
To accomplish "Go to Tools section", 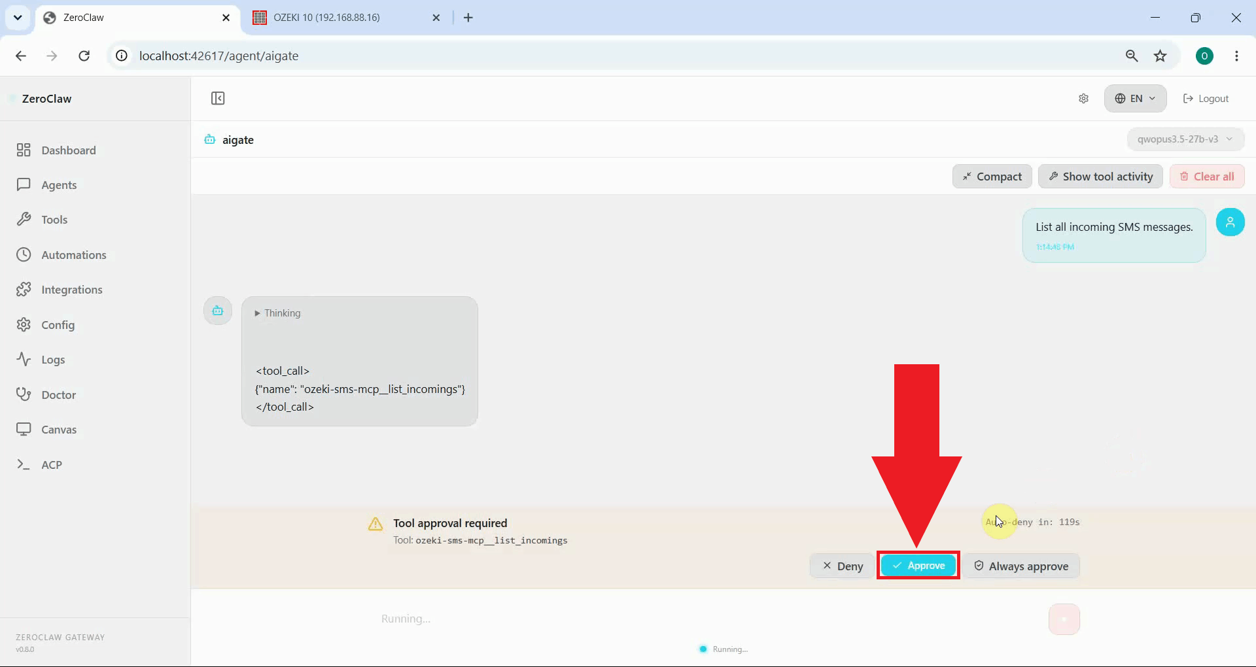I will [42, 220].
